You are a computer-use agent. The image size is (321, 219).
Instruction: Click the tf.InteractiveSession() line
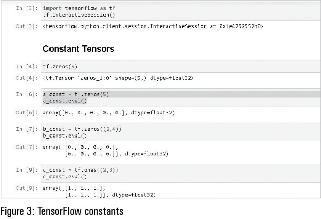(79, 15)
